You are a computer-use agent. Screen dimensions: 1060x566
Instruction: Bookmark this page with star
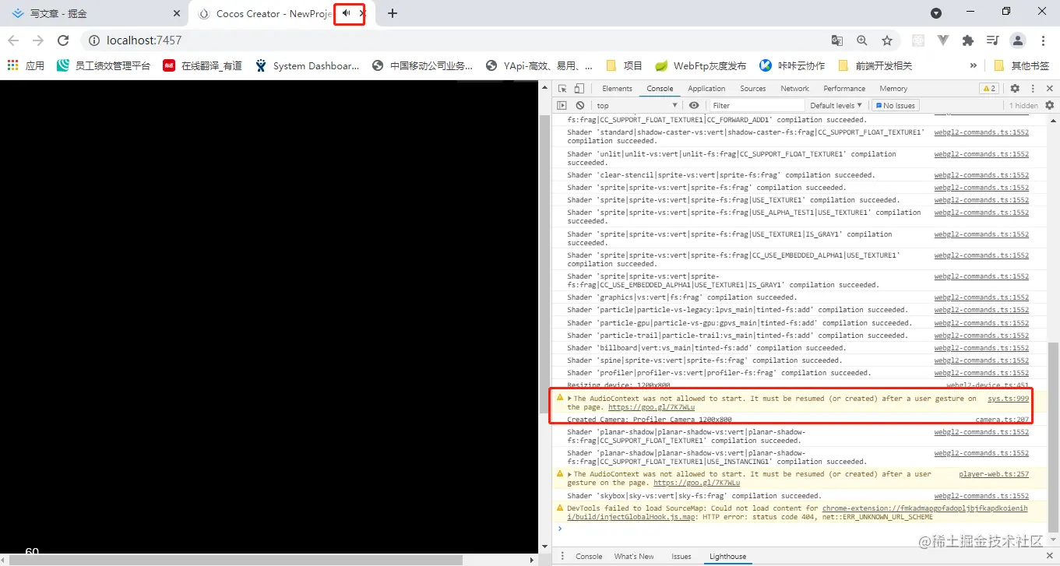887,40
